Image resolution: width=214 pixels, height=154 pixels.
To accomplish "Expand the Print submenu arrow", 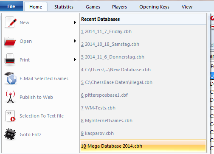I will (75, 60).
